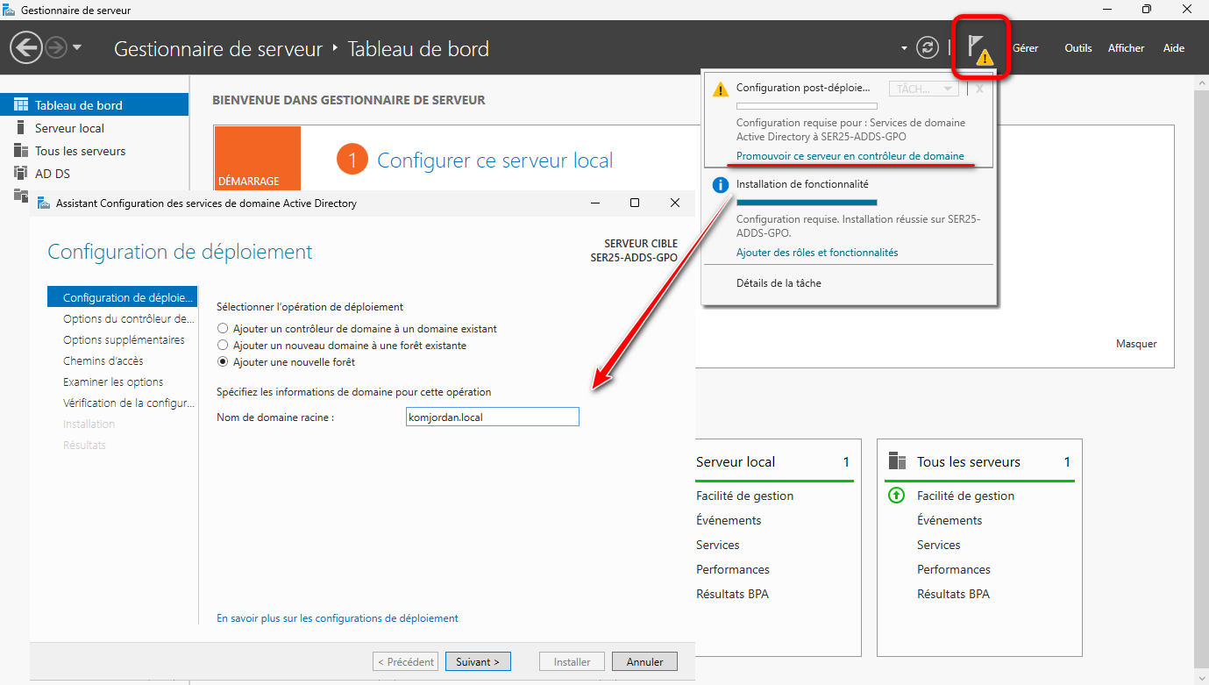Open the TÂCH... dropdown in notification
The width and height of the screenshot is (1209, 685).
(923, 89)
